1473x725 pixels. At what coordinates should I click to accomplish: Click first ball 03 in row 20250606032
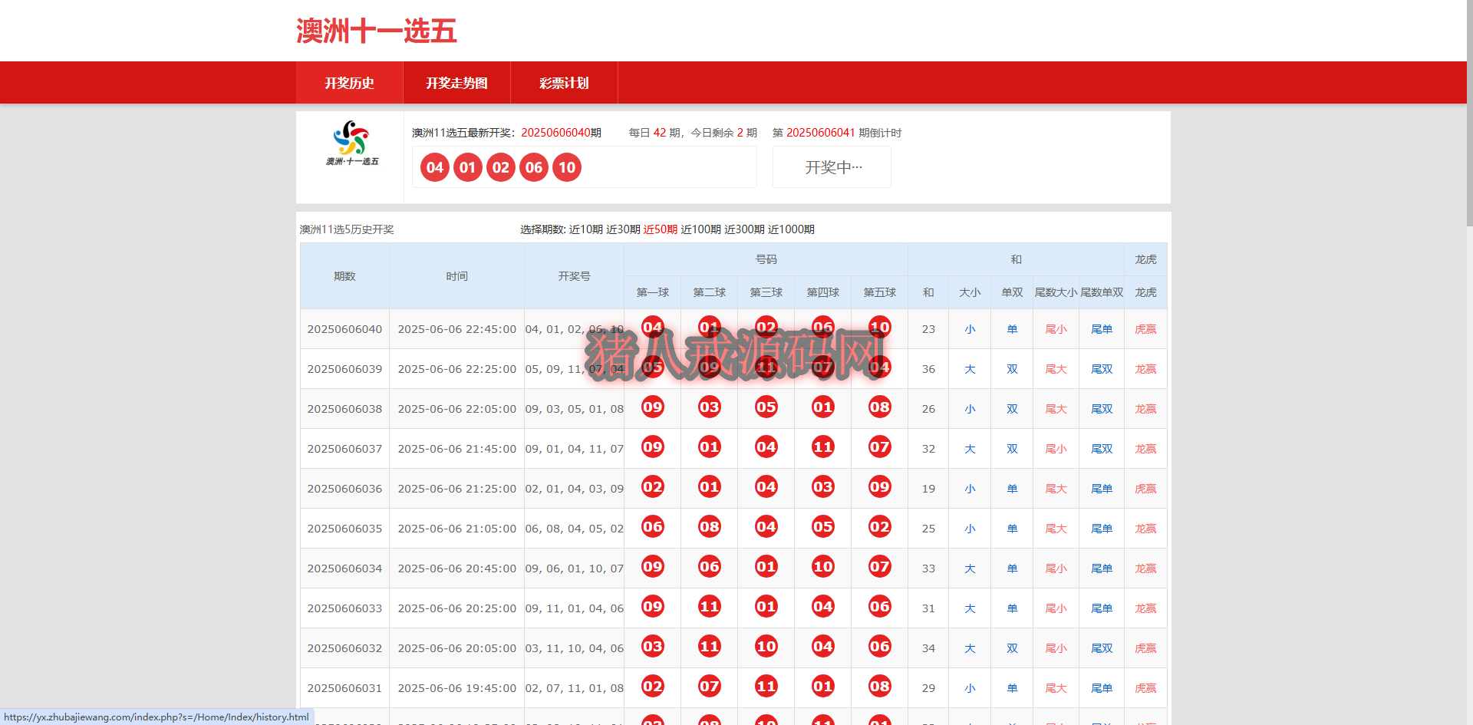(653, 647)
